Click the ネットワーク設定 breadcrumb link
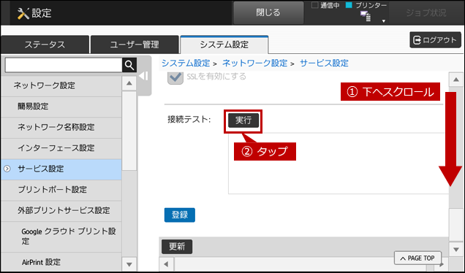 (x=254, y=63)
